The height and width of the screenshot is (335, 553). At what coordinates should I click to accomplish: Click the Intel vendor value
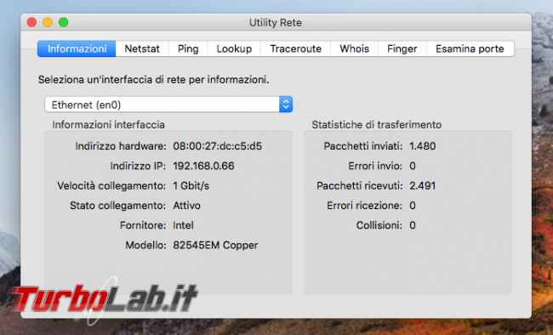pos(183,225)
